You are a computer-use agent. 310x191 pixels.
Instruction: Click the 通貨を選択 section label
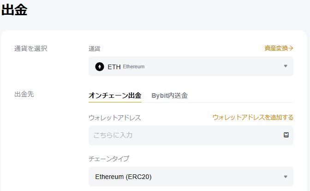coord(30,48)
